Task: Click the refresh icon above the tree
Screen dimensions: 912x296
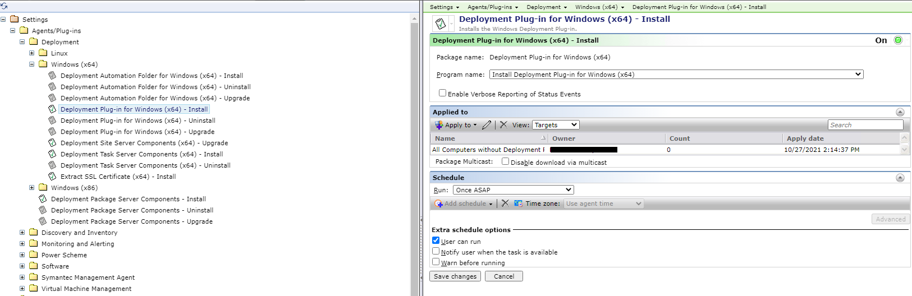Action: pyautogui.click(x=4, y=6)
